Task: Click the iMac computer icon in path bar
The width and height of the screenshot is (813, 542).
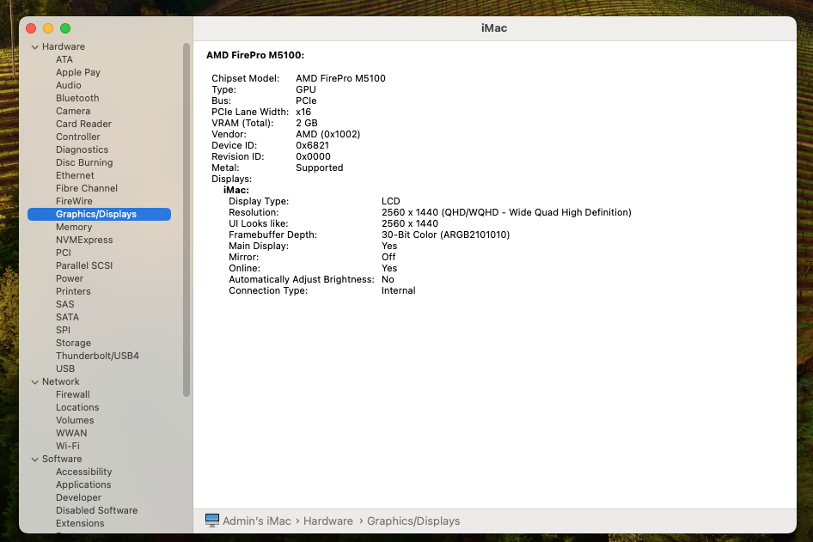Action: [x=212, y=521]
